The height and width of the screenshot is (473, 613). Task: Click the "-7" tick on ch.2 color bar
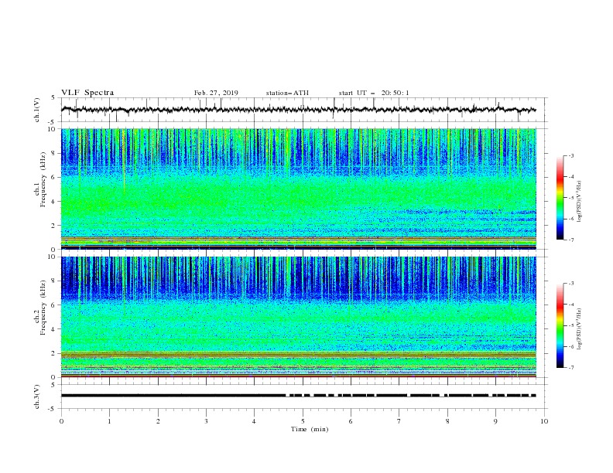[x=571, y=368]
